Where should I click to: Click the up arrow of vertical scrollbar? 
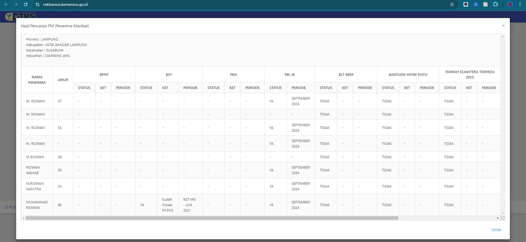click(x=502, y=36)
